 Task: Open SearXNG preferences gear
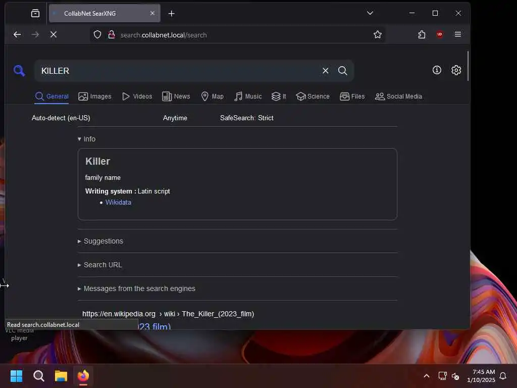pyautogui.click(x=456, y=70)
